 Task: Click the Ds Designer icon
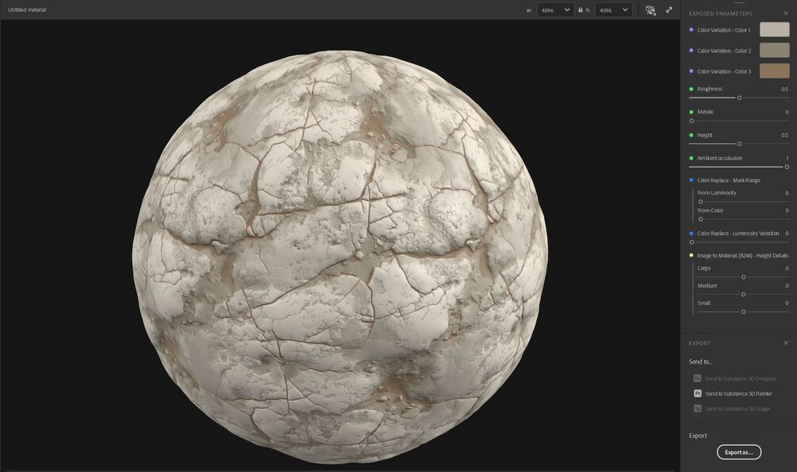(x=697, y=378)
